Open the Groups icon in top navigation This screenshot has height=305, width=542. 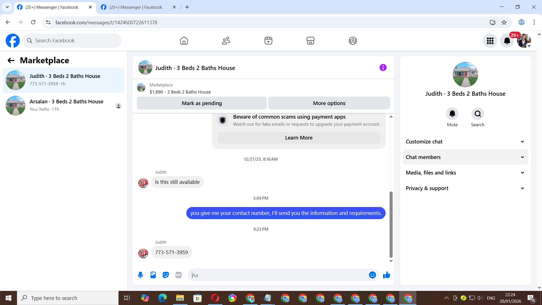pyautogui.click(x=353, y=41)
